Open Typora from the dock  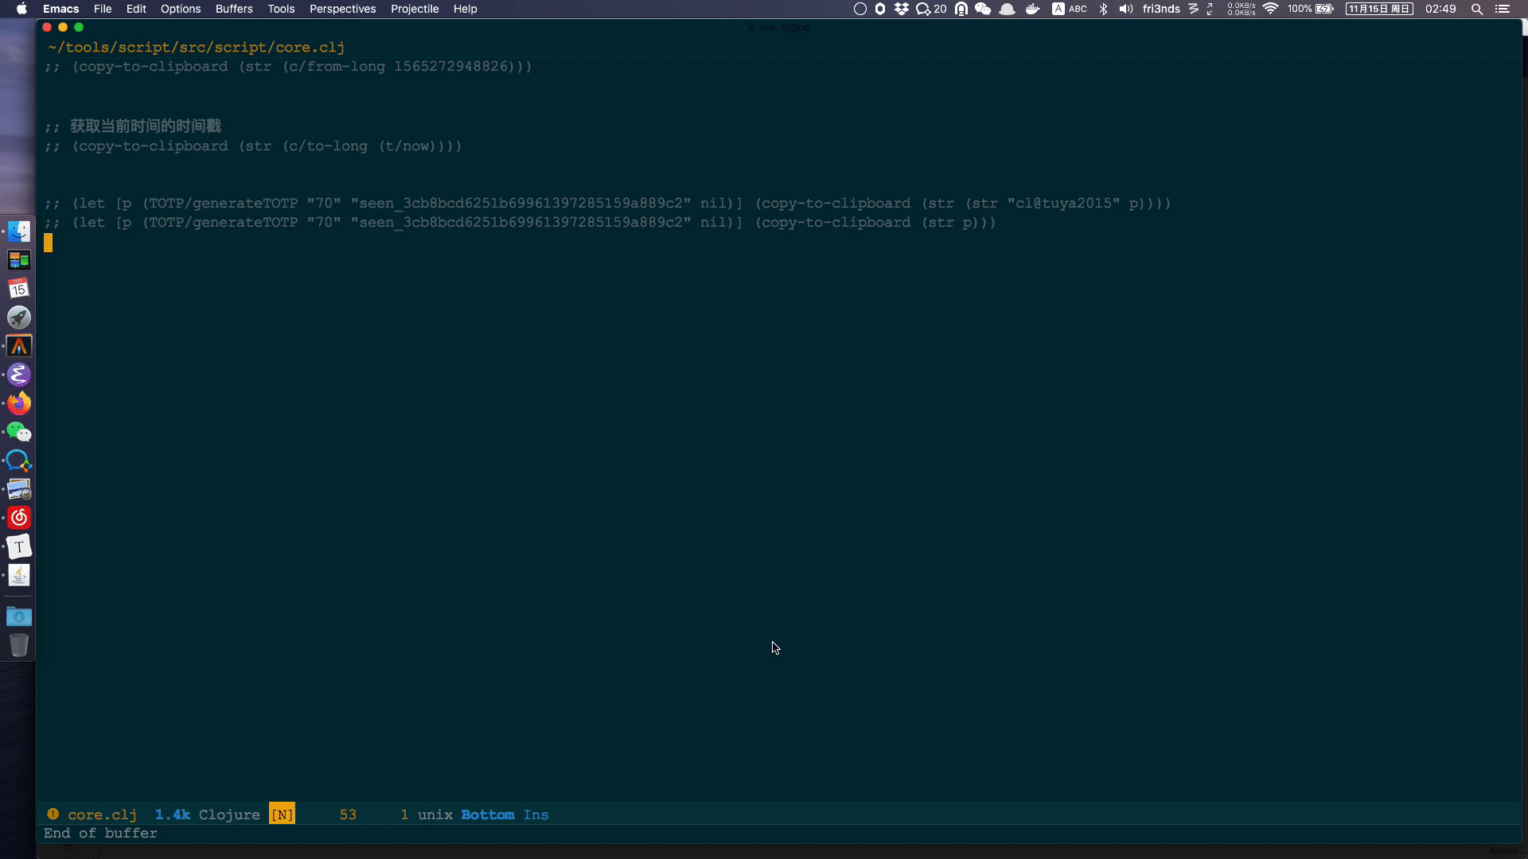point(19,546)
